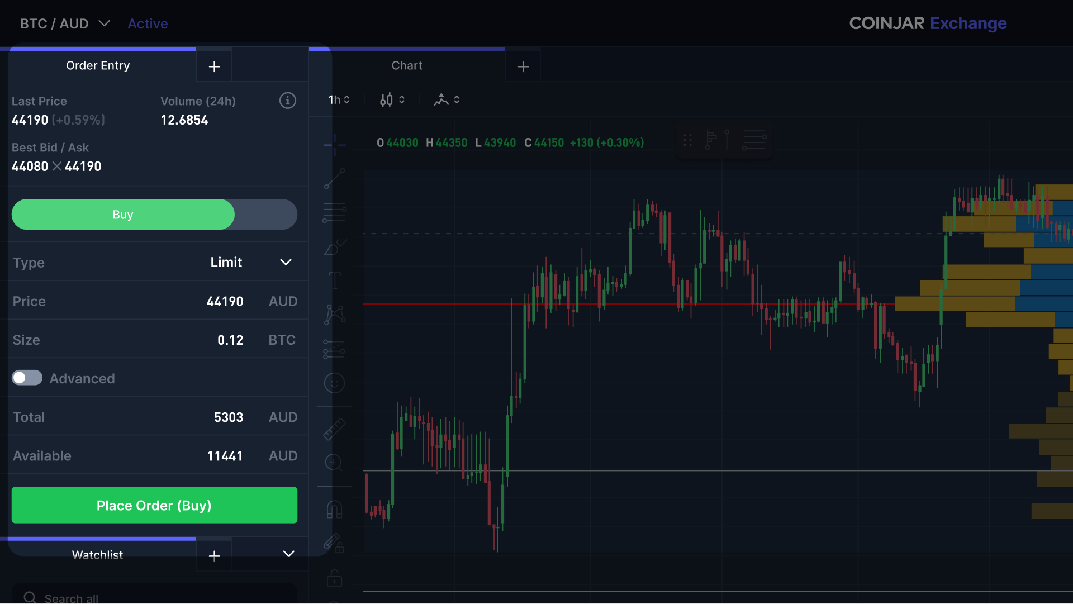Change the 1h chart interval selector

tap(339, 100)
